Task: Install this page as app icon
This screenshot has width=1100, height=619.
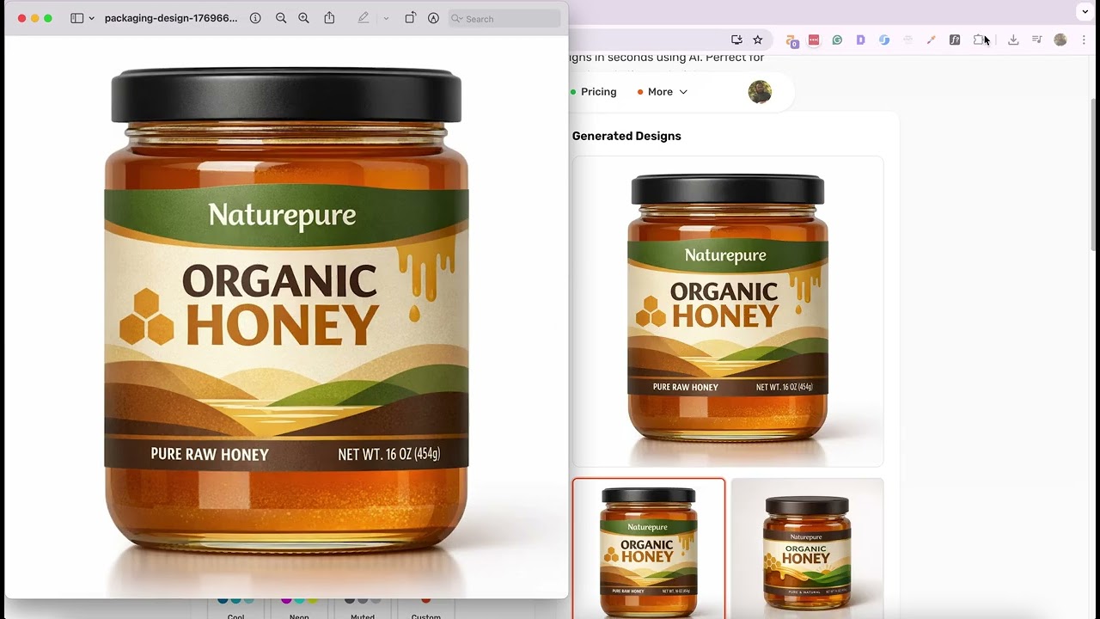Action: pyautogui.click(x=736, y=40)
